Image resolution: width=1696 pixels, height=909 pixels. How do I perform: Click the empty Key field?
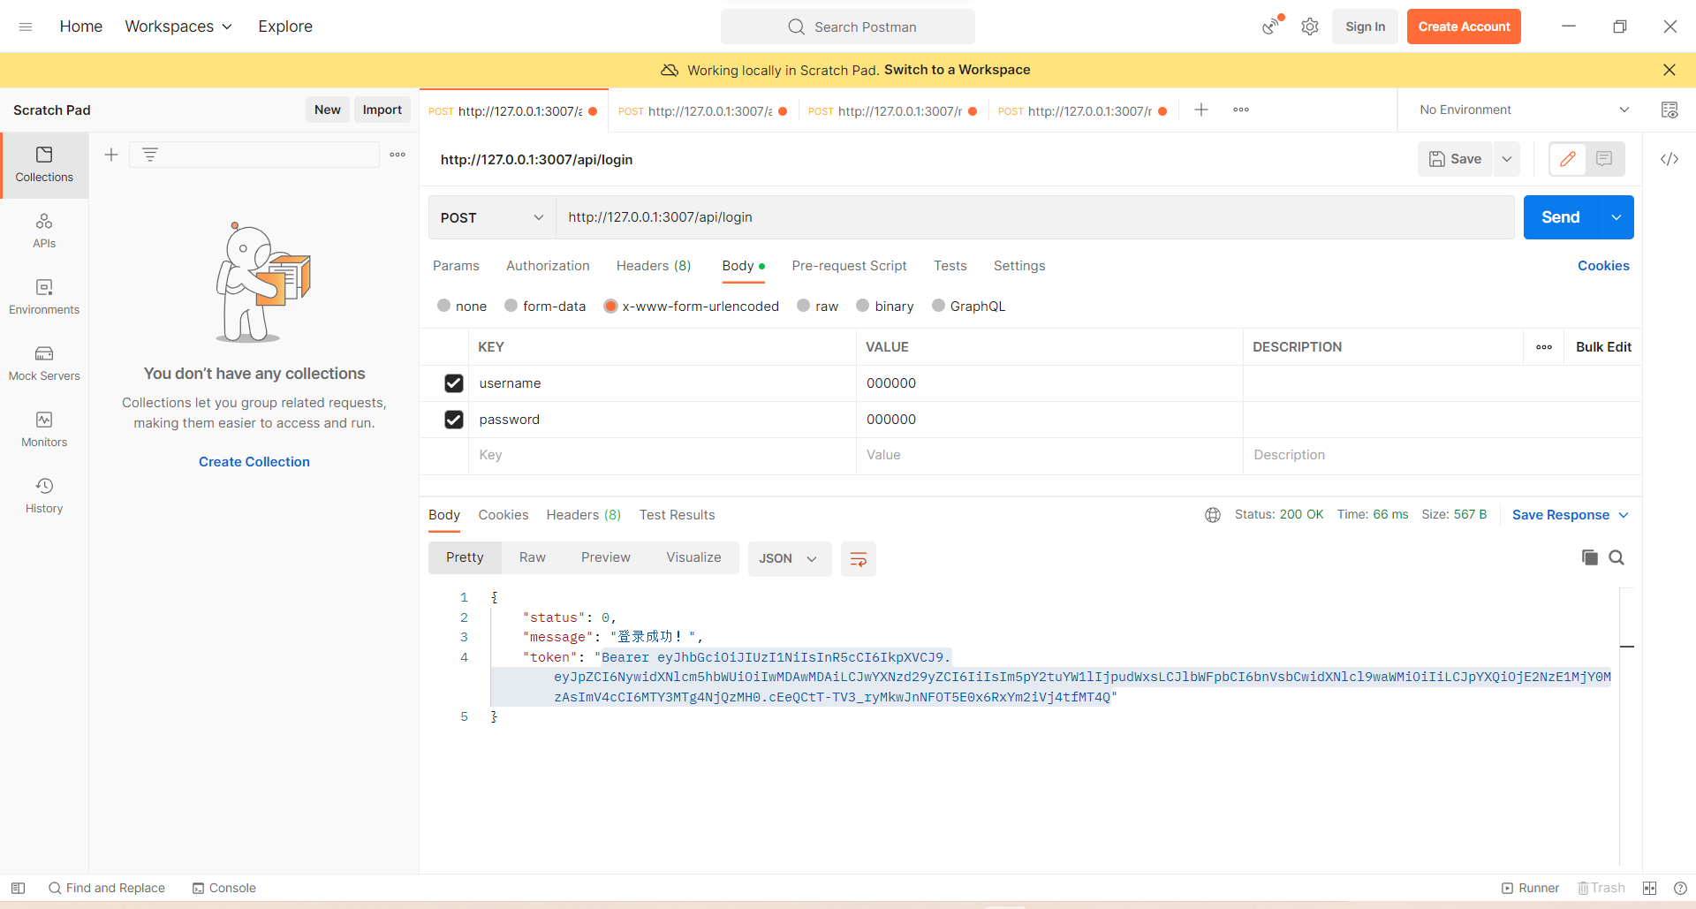click(662, 455)
